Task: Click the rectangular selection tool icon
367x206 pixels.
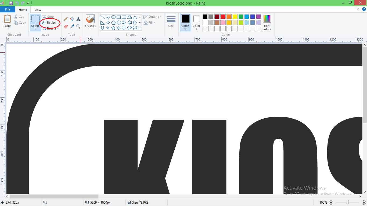Action: click(35, 19)
